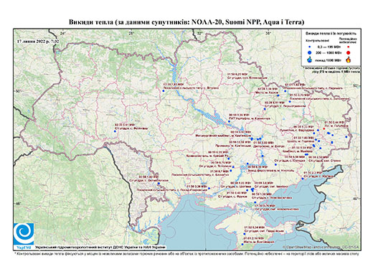373x264 pixels.
Task: Click the blue marker near Kharkiv city label
Action: point(278,95)
